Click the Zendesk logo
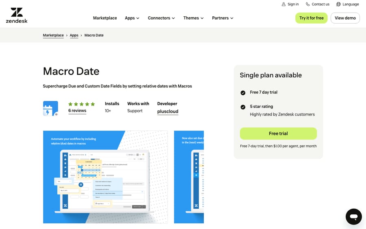This screenshot has height=229, width=366. point(17,15)
